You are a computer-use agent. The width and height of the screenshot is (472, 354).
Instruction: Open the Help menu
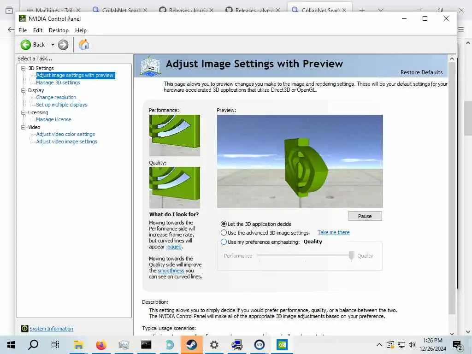tap(81, 30)
